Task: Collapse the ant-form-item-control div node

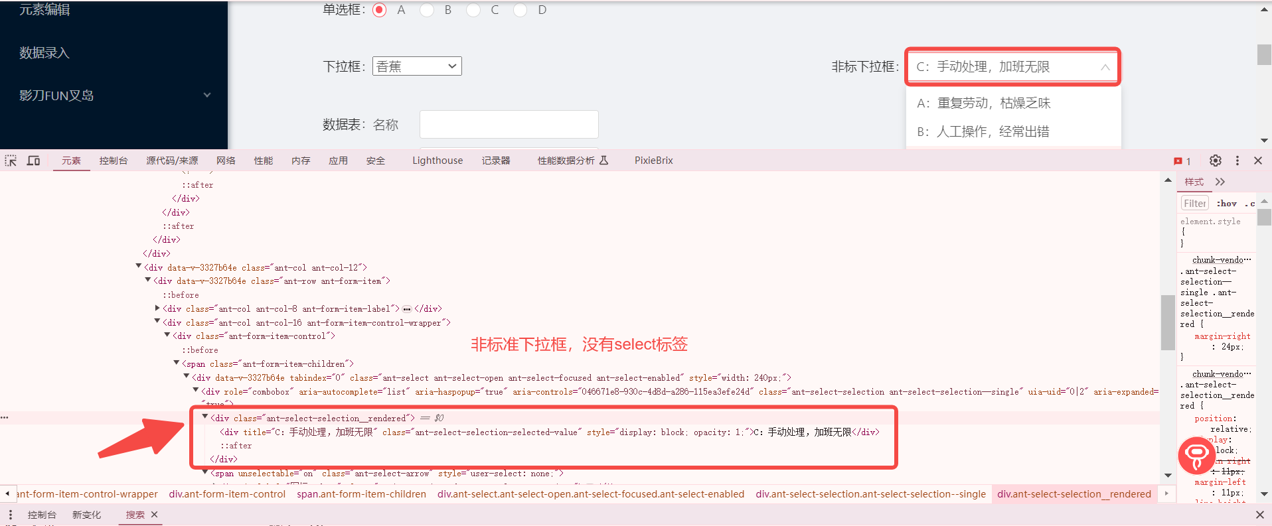Action: coord(167,336)
